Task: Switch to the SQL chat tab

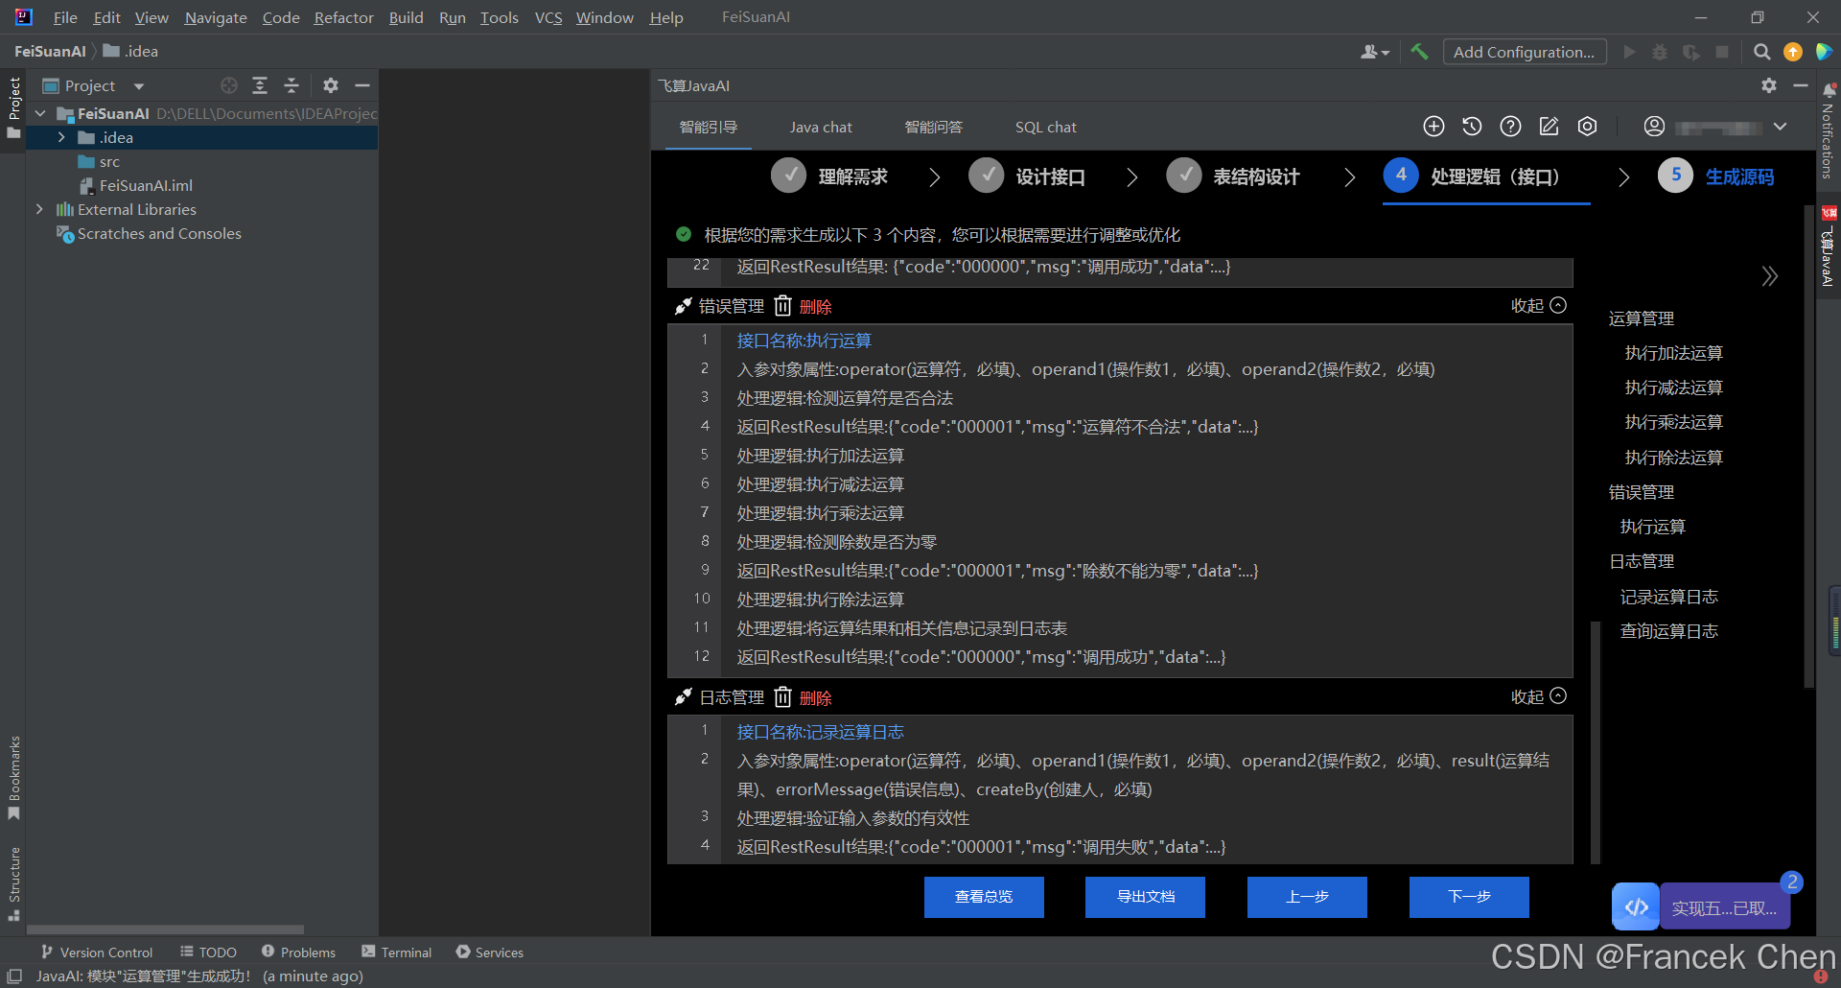Action: click(1045, 126)
